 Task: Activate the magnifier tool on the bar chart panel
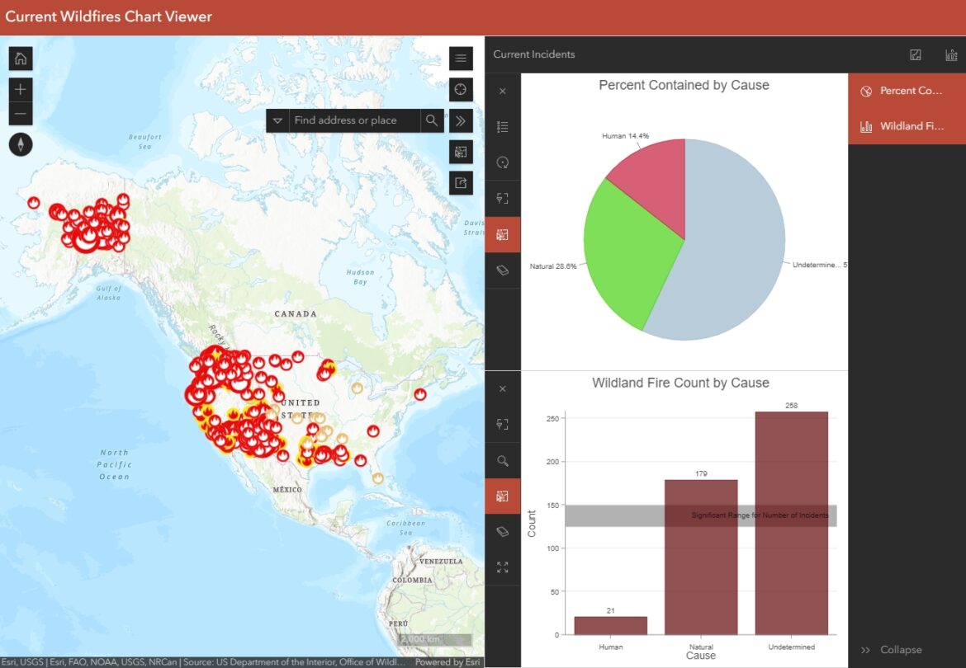(503, 460)
